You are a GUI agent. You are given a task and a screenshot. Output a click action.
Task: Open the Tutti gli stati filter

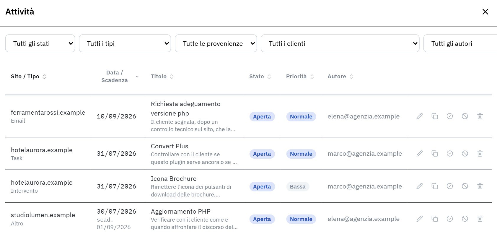point(40,43)
